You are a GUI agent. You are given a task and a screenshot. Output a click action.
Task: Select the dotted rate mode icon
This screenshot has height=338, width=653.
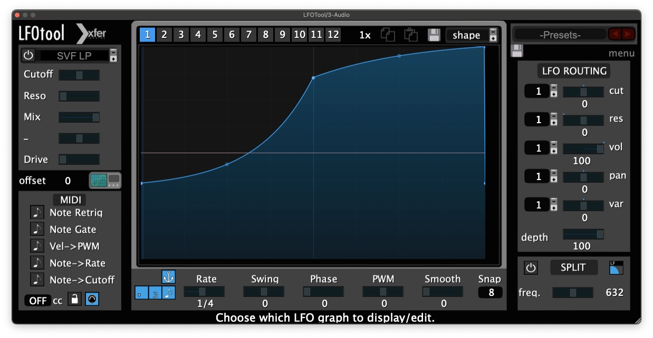click(x=141, y=293)
